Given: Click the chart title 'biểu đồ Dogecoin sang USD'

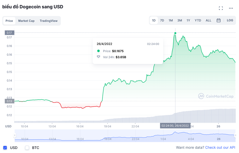Looking at the screenshot, I should click(33, 7).
